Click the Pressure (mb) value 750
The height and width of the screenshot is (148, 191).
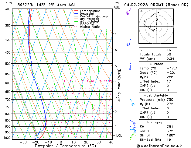tap(170, 100)
